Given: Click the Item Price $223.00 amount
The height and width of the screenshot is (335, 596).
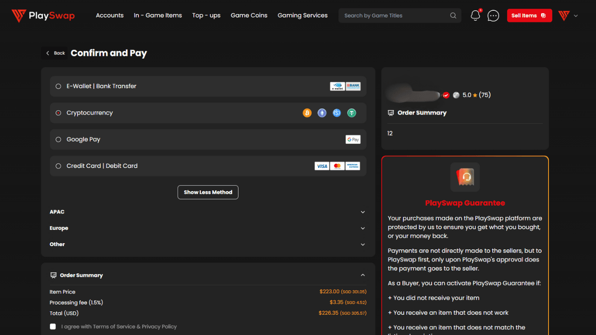Looking at the screenshot, I should (343, 292).
